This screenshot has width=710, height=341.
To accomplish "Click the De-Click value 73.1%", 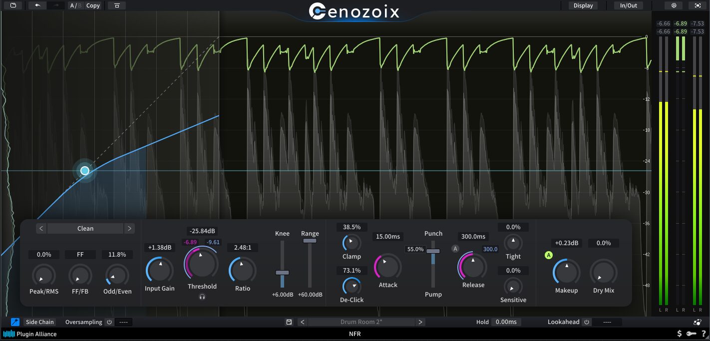I will tap(352, 271).
